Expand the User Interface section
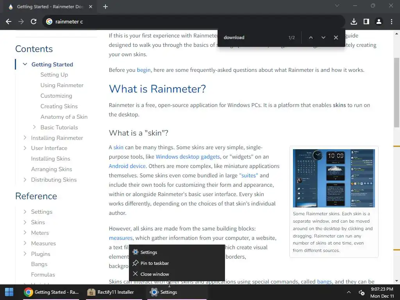The width and height of the screenshot is (400, 300). [25, 148]
